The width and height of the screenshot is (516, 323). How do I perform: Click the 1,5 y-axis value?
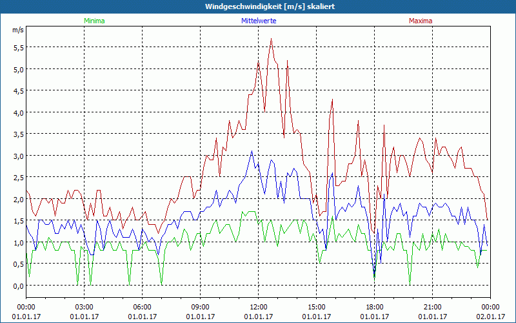(19, 221)
